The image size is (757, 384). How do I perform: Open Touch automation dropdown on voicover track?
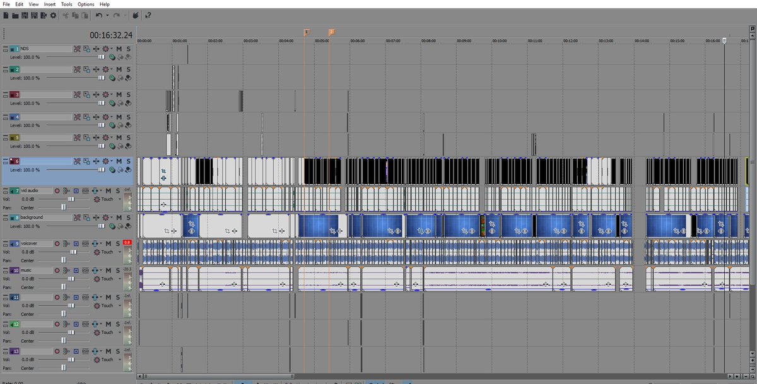pos(120,252)
